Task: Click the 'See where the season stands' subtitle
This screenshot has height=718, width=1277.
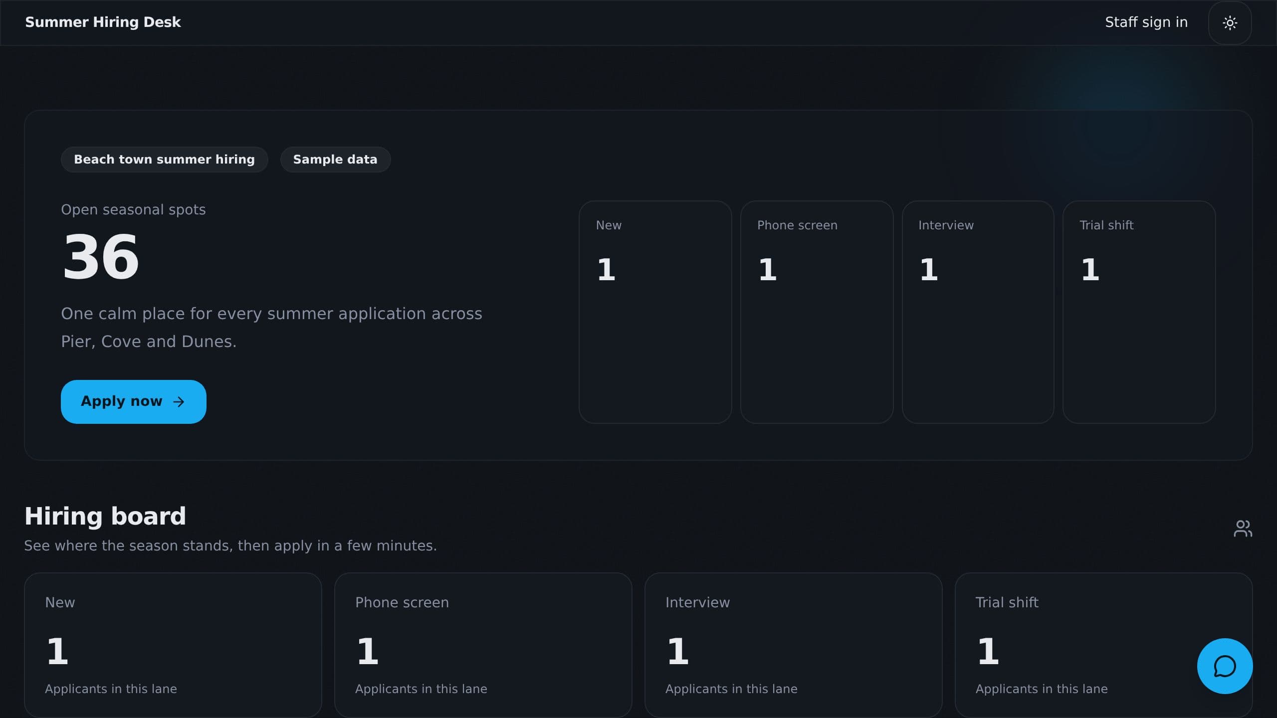Action: click(230, 546)
